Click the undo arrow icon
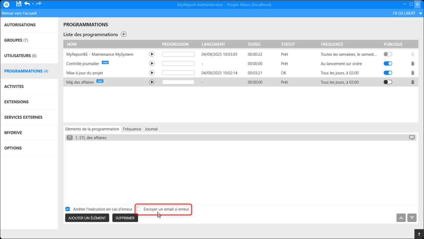Screen dimensions: 424x239 click(27, 4)
